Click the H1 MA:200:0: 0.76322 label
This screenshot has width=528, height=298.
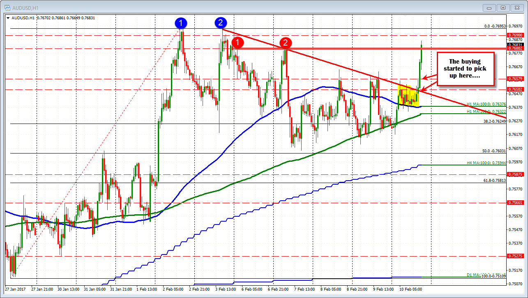pyautogui.click(x=486, y=111)
